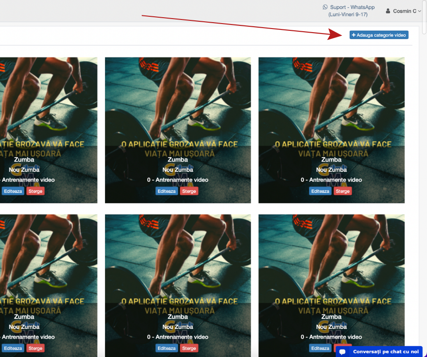This screenshot has width=427, height=357.
Task: Click Editeaza on bottom-row right Zumba card
Action: (320, 348)
